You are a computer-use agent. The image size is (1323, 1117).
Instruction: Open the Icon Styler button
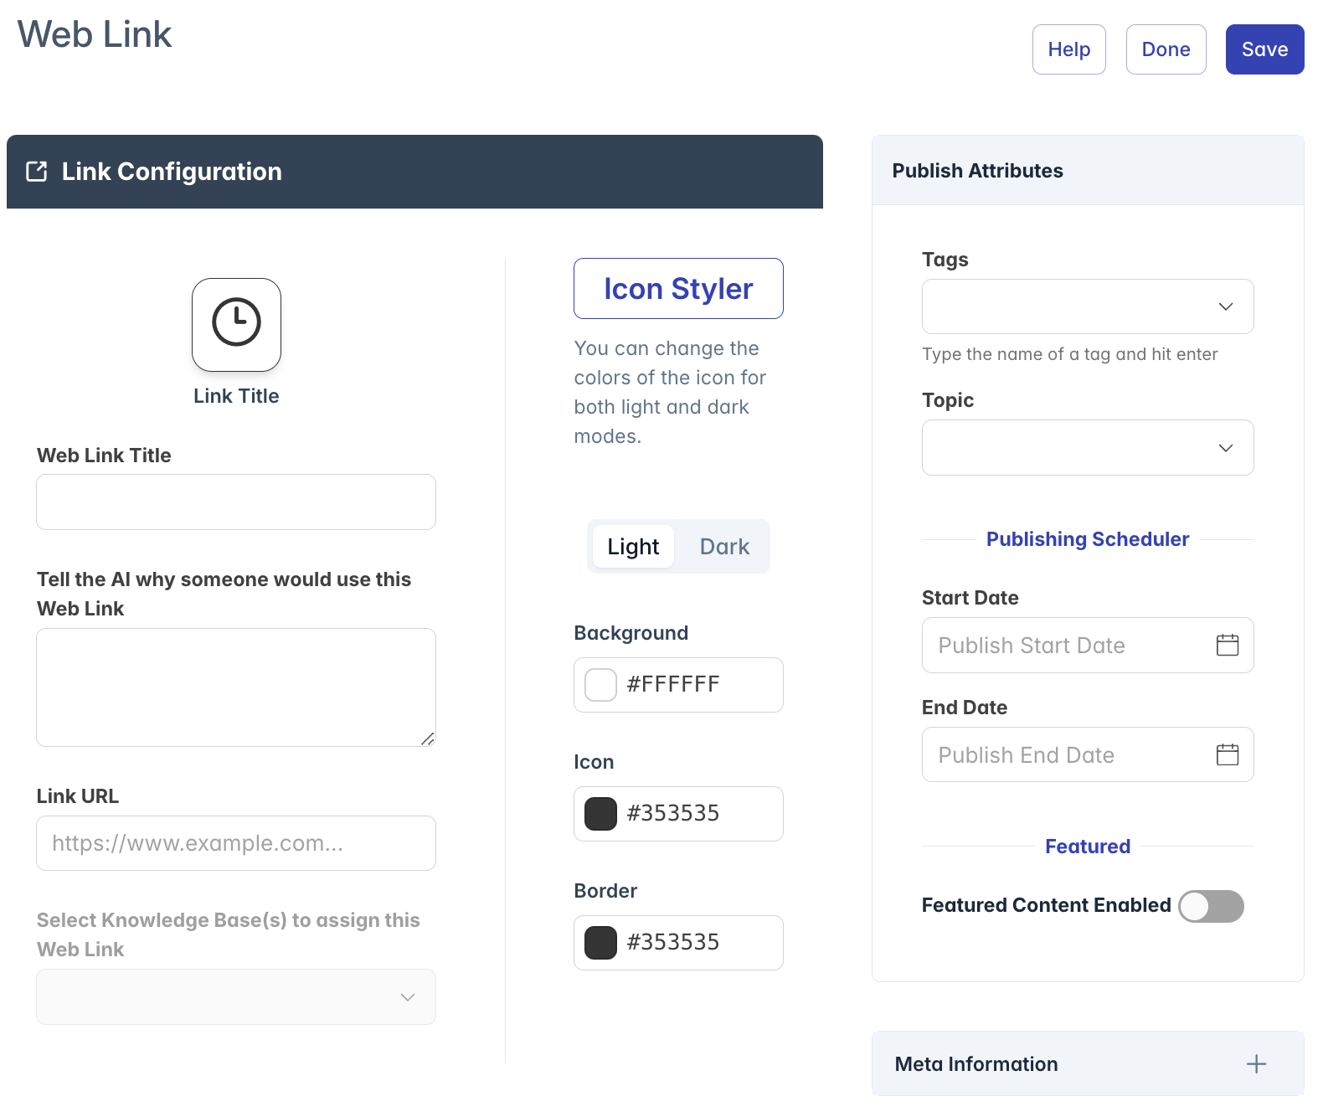point(678,289)
